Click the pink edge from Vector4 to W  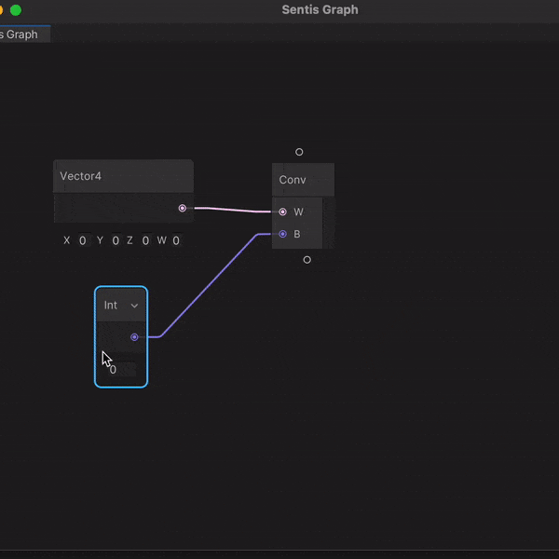[232, 210]
